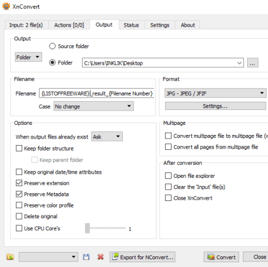This screenshot has width=268, height=267.
Task: Select the Source folder radio button
Action: 52,46
